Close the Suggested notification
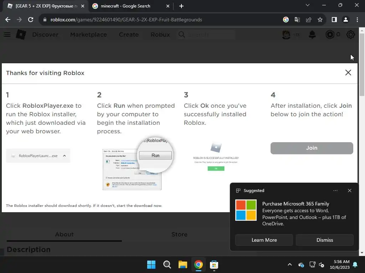 (349, 191)
